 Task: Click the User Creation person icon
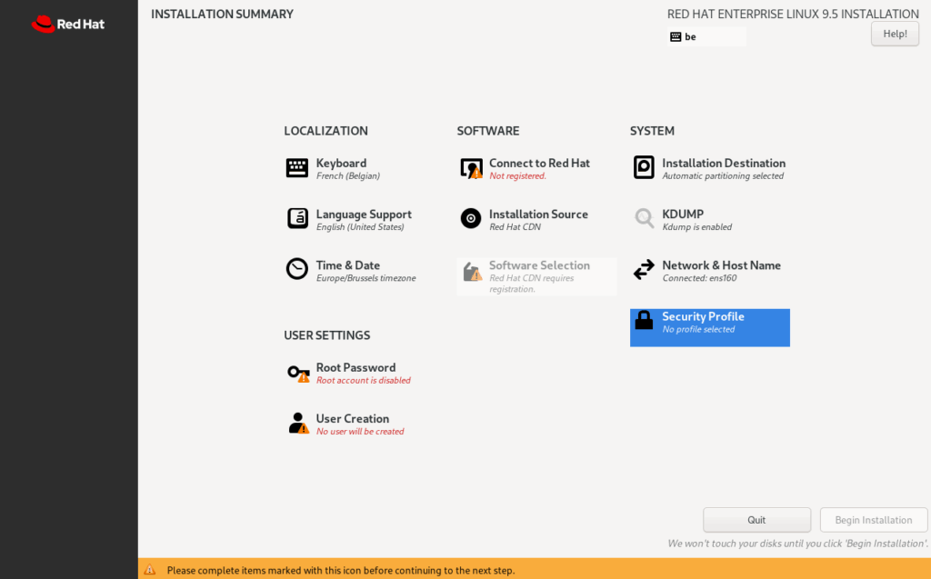tap(297, 424)
